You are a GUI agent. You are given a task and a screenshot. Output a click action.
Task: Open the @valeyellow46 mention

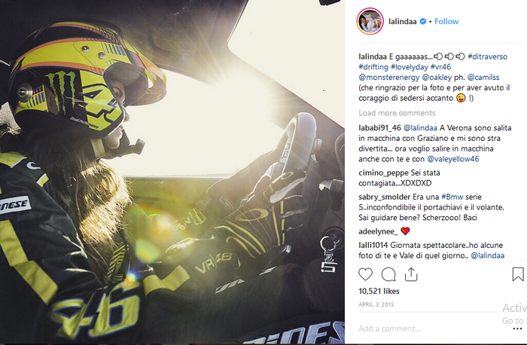[x=452, y=159]
